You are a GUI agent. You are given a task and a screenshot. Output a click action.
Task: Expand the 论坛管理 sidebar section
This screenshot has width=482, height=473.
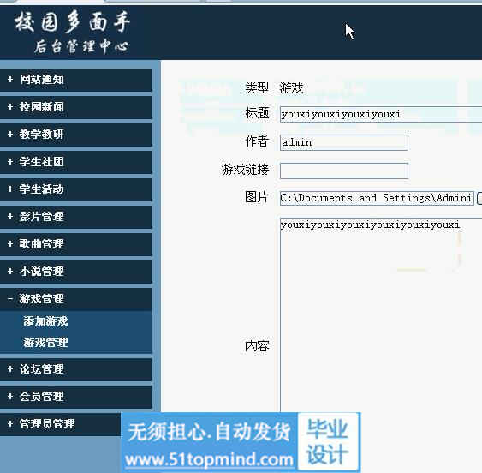[x=75, y=369]
